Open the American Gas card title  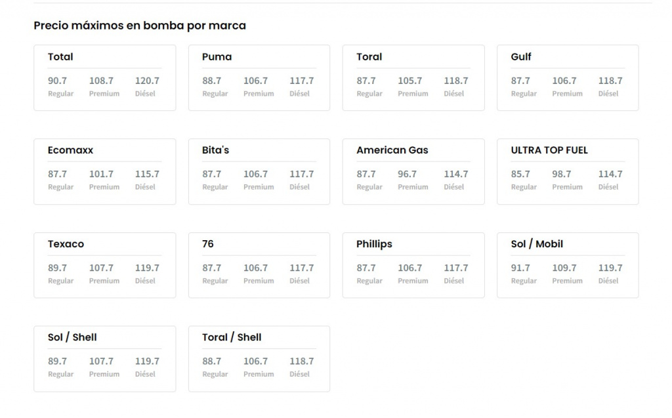click(x=392, y=150)
